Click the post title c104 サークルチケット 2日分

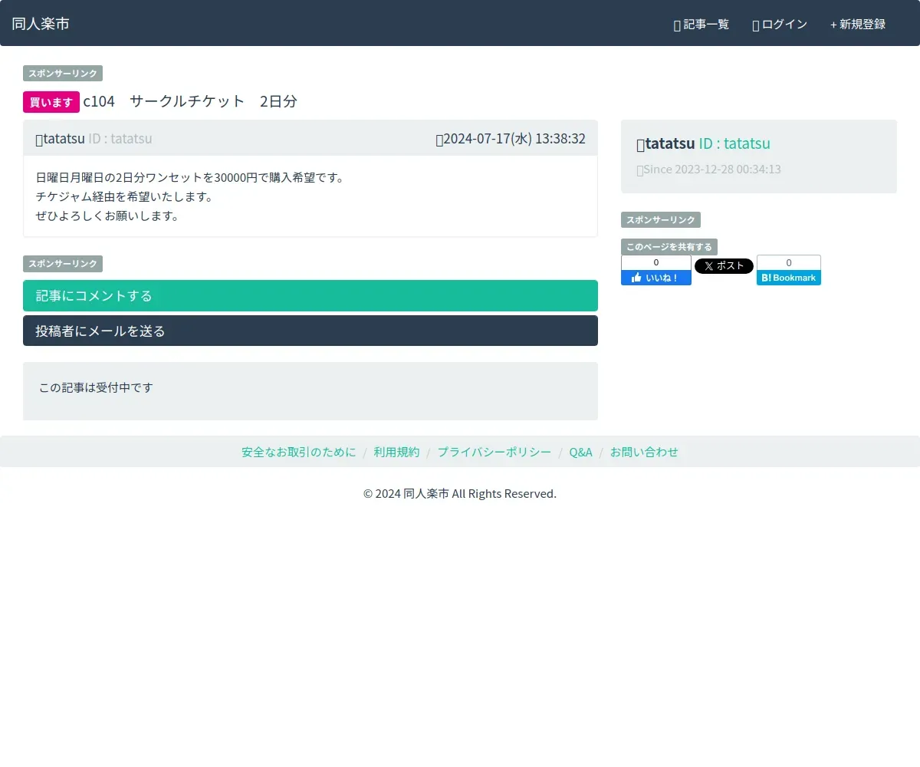tap(190, 101)
